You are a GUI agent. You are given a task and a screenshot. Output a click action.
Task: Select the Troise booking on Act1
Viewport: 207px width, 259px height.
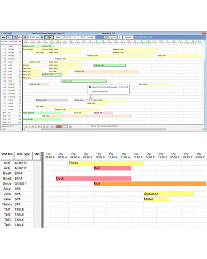click(106, 163)
